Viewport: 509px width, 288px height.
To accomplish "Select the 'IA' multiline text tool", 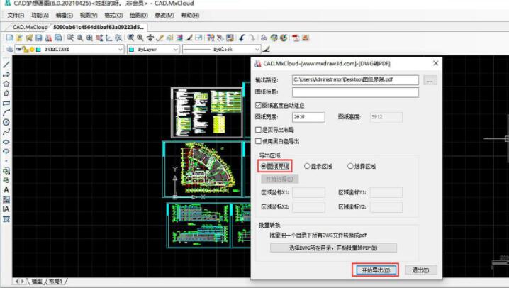I will 6,209.
